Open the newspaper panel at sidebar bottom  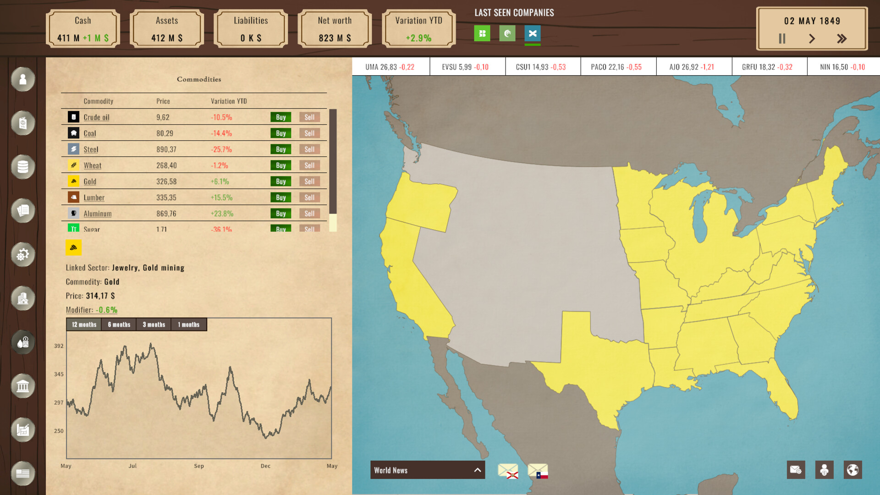tap(22, 474)
